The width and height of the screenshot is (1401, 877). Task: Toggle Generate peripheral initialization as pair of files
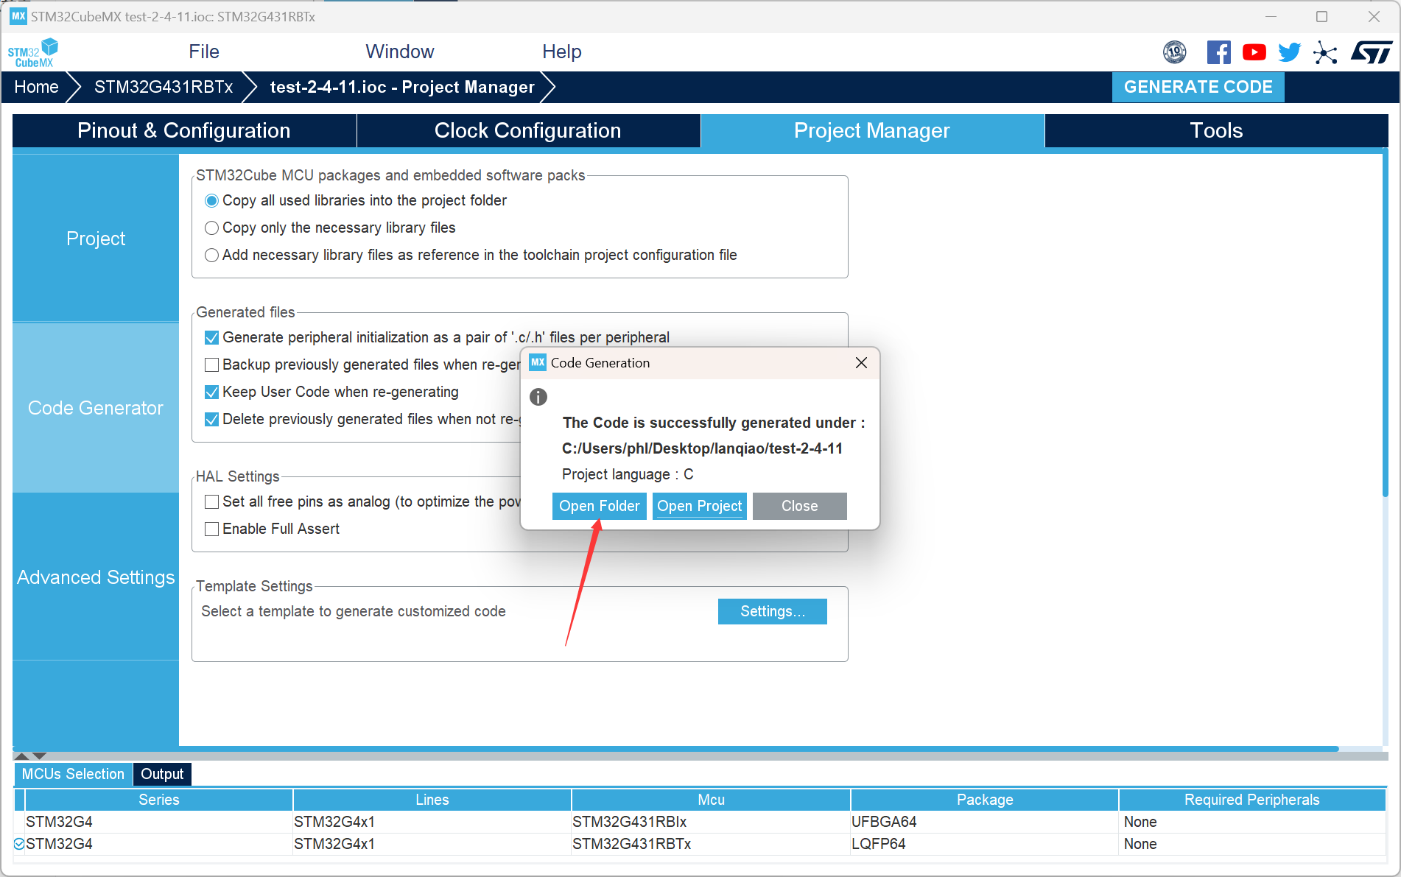click(211, 337)
